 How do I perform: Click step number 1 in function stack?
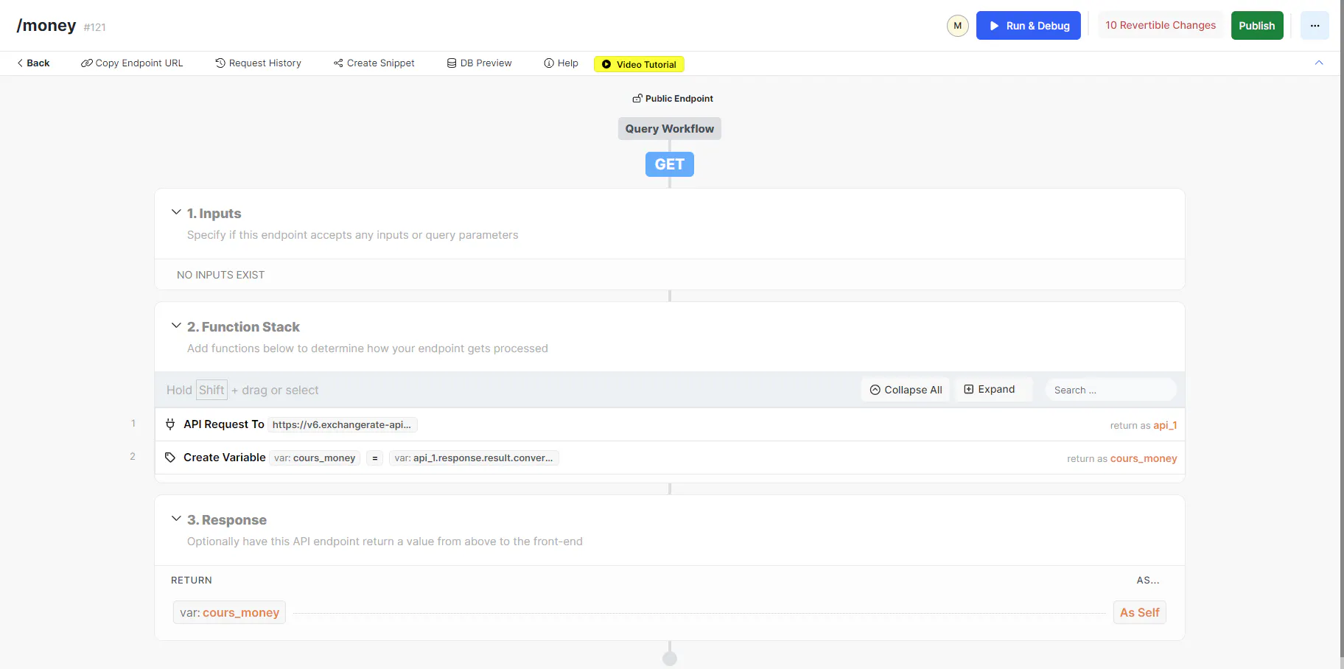click(133, 424)
